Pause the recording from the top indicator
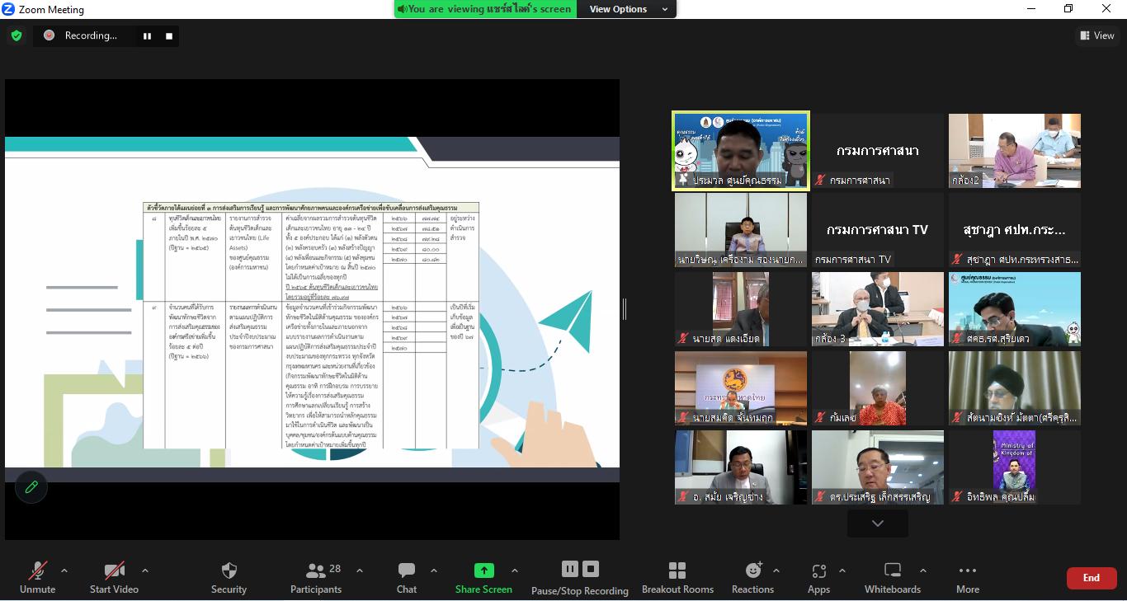Image resolution: width=1127 pixels, height=601 pixels. [x=147, y=35]
